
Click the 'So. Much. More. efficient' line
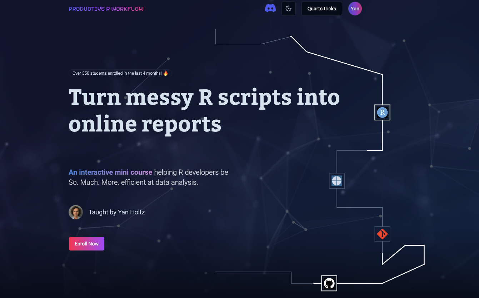click(x=133, y=182)
